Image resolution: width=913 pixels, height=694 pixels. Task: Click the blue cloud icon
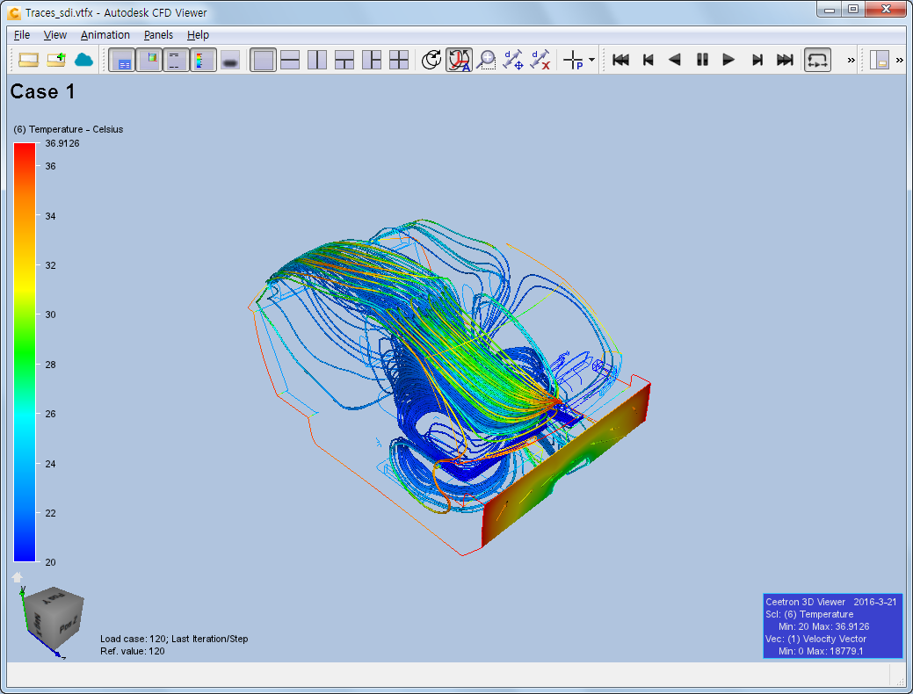[83, 60]
